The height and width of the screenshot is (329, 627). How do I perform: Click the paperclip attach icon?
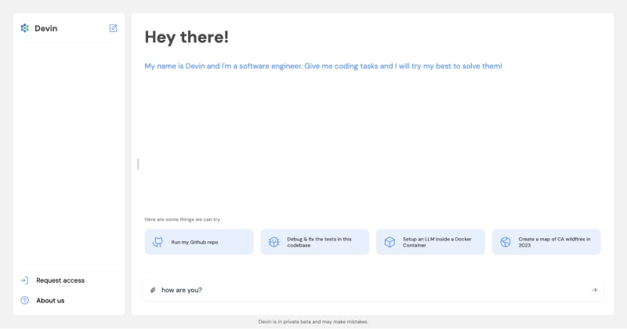click(x=153, y=290)
